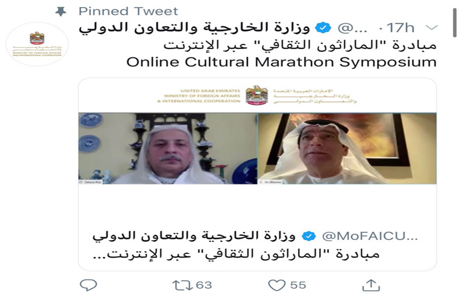This screenshot has width=460, height=299.
Task: Click the reply speech bubble icon
Action: pos(88,285)
